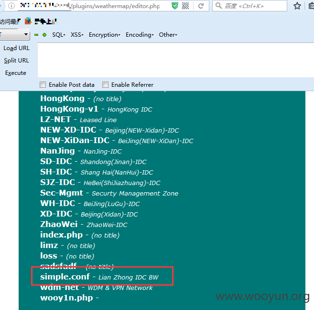Open the Sec-Mgmt map link

click(62, 193)
